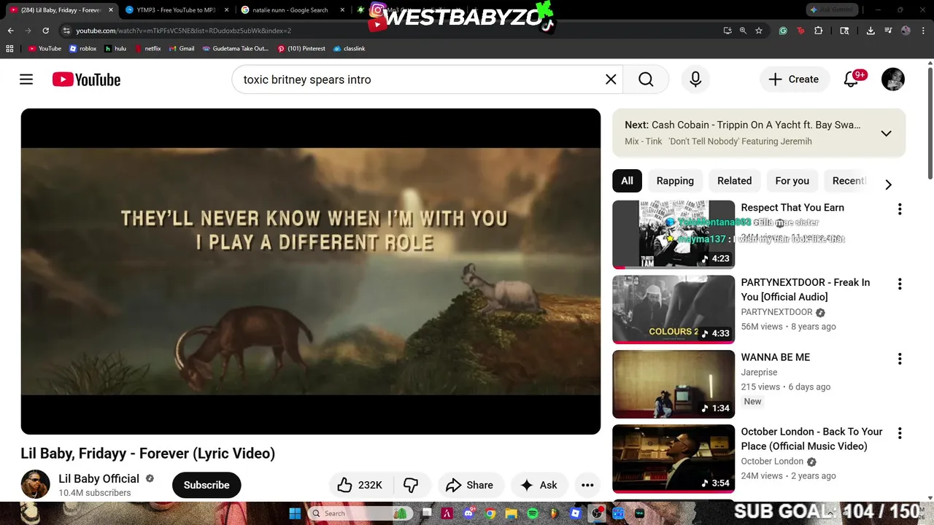
Task: Open the Windows Start button
Action: pyautogui.click(x=295, y=513)
